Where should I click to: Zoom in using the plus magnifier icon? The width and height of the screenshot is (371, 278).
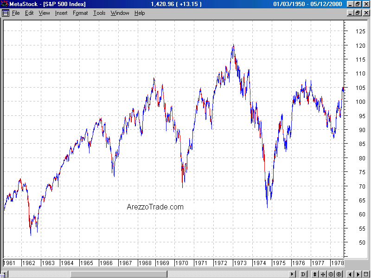click(x=339, y=274)
